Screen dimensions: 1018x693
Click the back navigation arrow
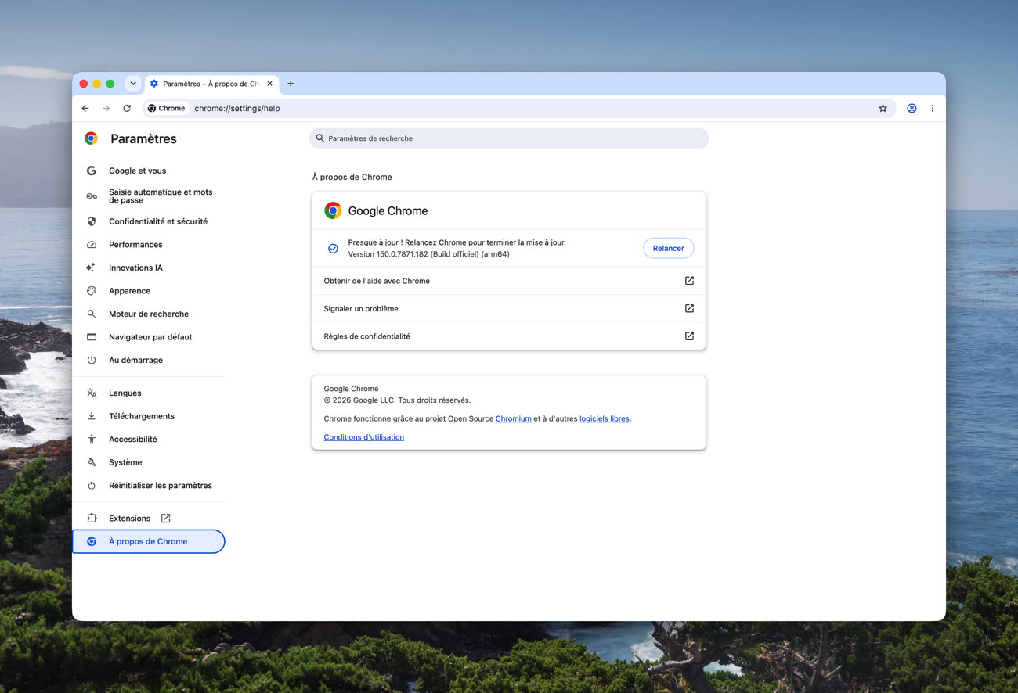85,109
